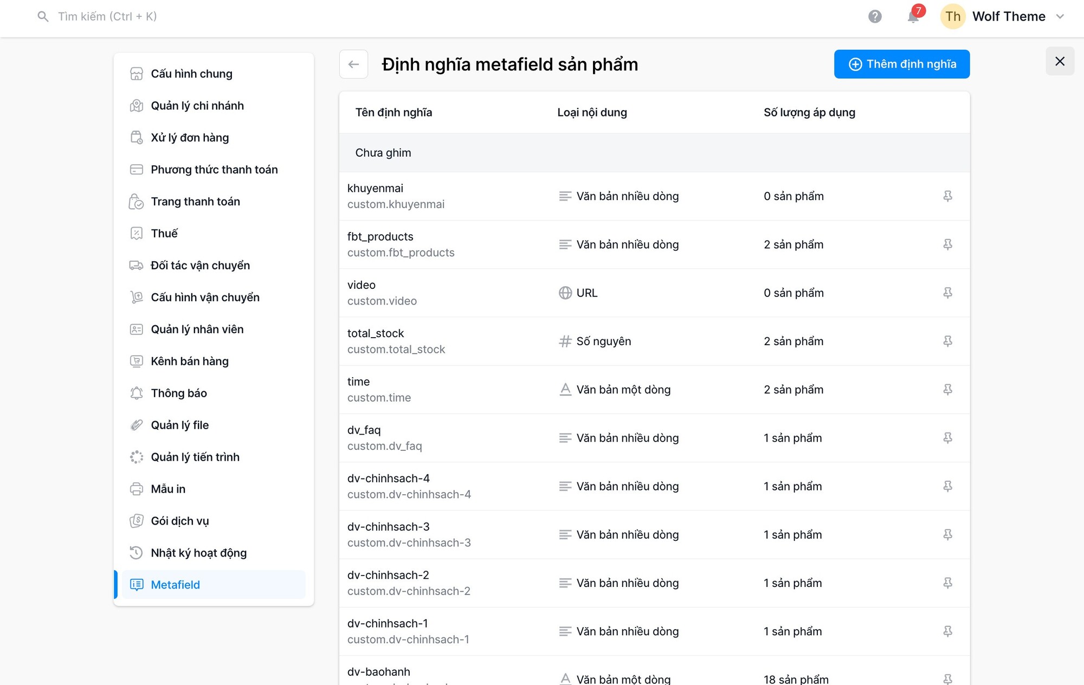Click the help question mark icon

pos(875,16)
